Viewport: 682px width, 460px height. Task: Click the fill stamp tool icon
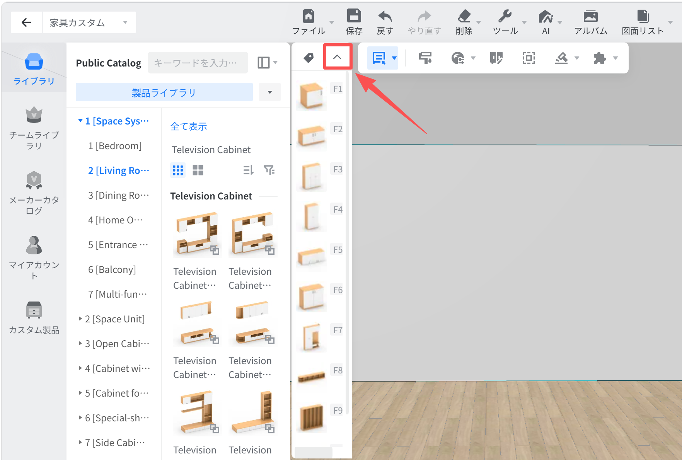pos(561,58)
